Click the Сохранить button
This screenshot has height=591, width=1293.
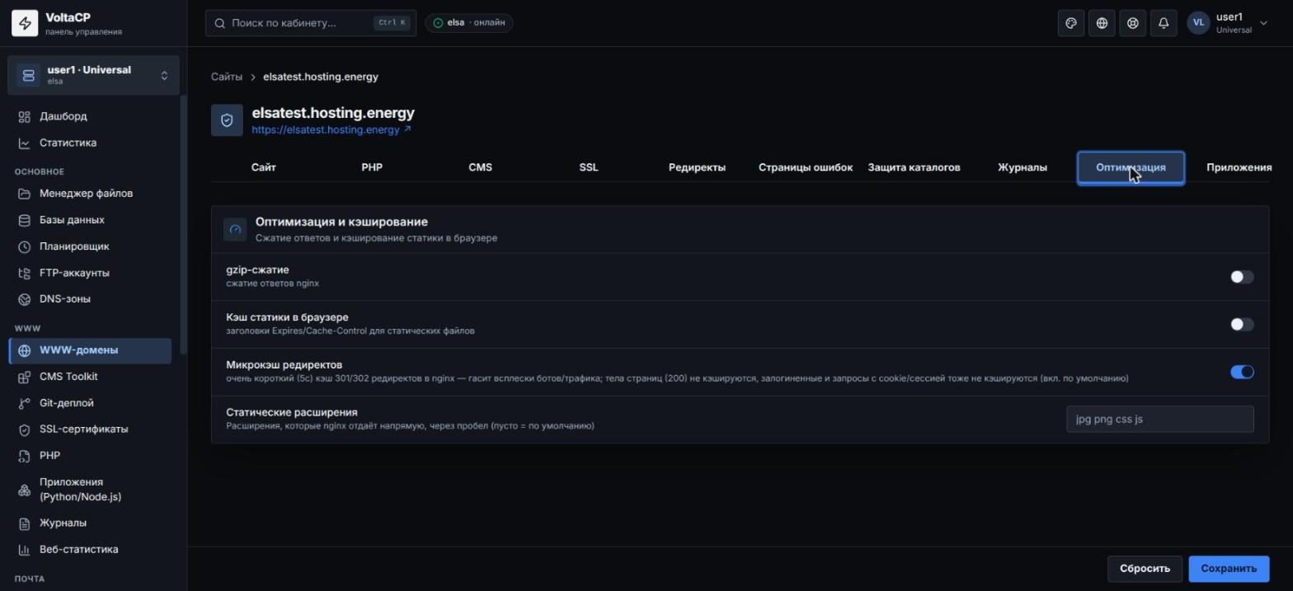click(x=1229, y=569)
